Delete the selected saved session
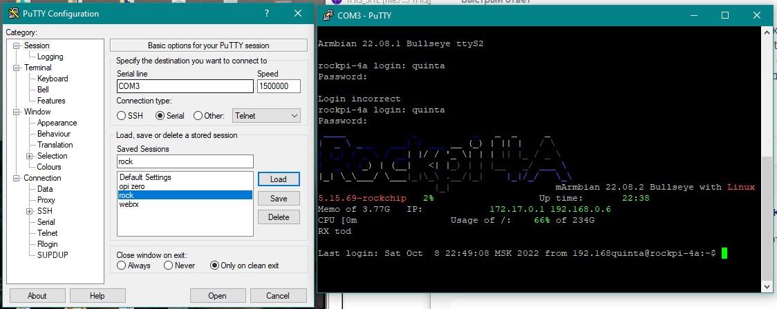This screenshot has height=309, width=777. [279, 217]
